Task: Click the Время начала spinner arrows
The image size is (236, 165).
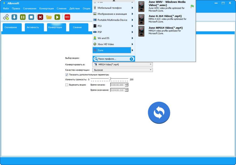Action: coord(127,85)
